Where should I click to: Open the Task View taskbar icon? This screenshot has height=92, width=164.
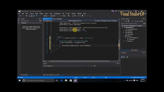point(57,80)
